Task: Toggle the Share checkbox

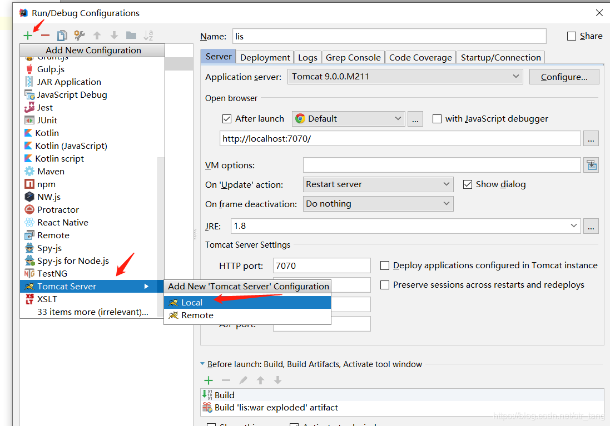Action: (572, 36)
